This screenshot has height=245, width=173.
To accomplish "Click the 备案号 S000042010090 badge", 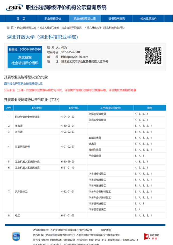I will pos(25,49).
